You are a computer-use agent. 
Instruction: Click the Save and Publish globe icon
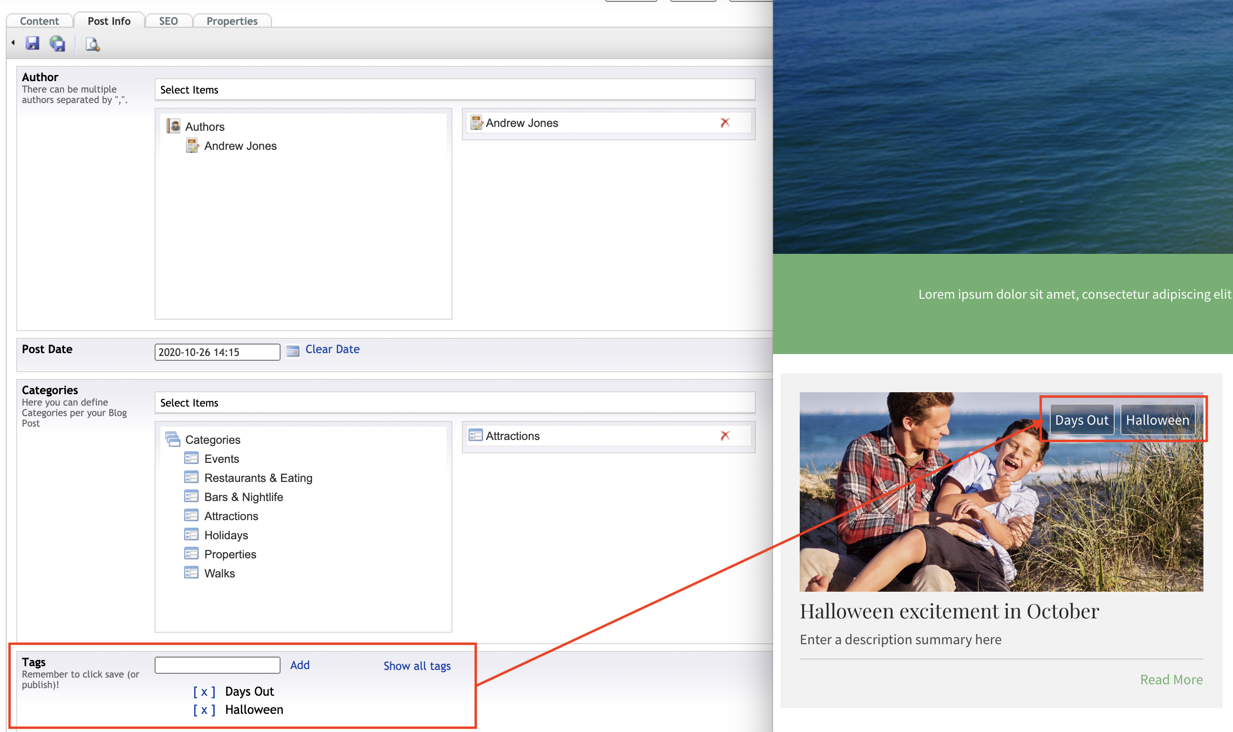58,44
